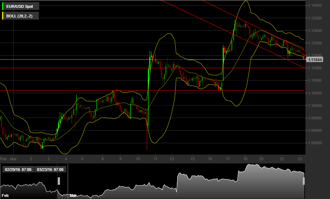Click the 1.14000 price axis label

316,6
